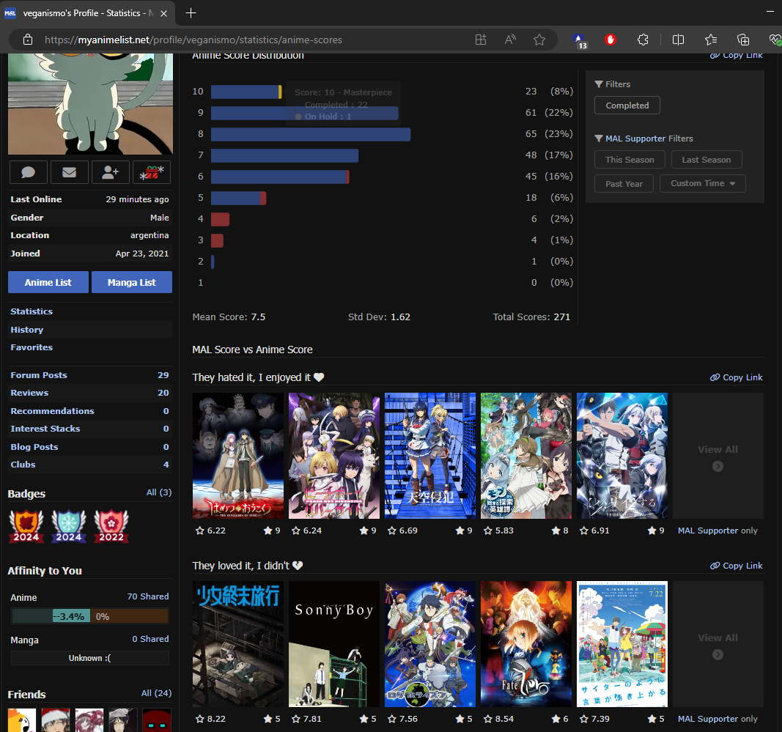Viewport: 782px width, 732px height.
Task: Open the anime poster rated 6.24
Action: 334,456
